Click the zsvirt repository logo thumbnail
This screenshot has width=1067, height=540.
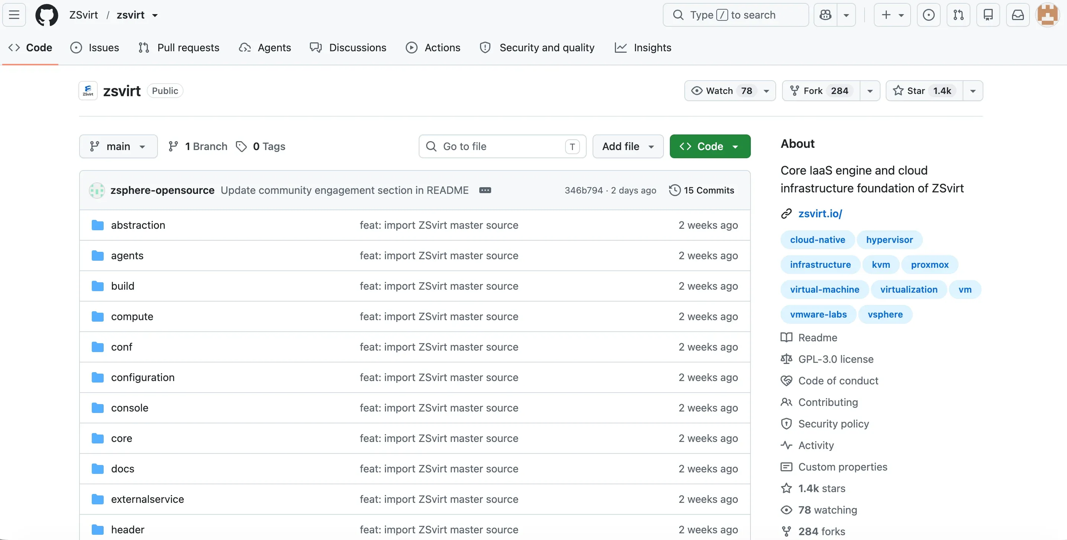coord(88,91)
